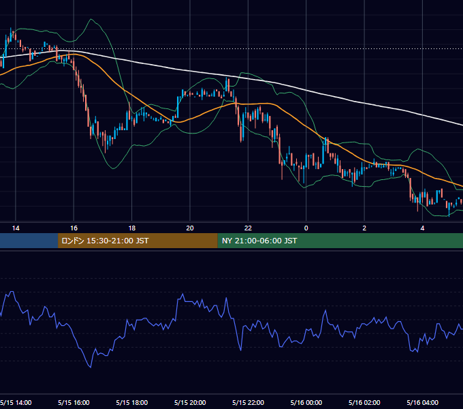Click the 5/16 02:00 time label
The width and height of the screenshot is (463, 409).
coord(364,402)
